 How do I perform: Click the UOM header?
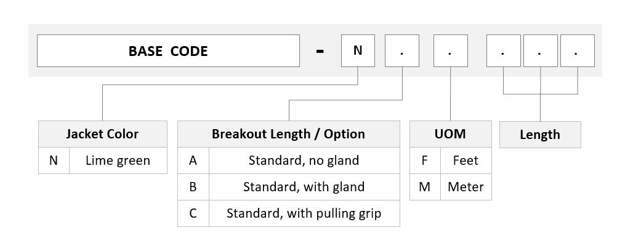tap(451, 134)
